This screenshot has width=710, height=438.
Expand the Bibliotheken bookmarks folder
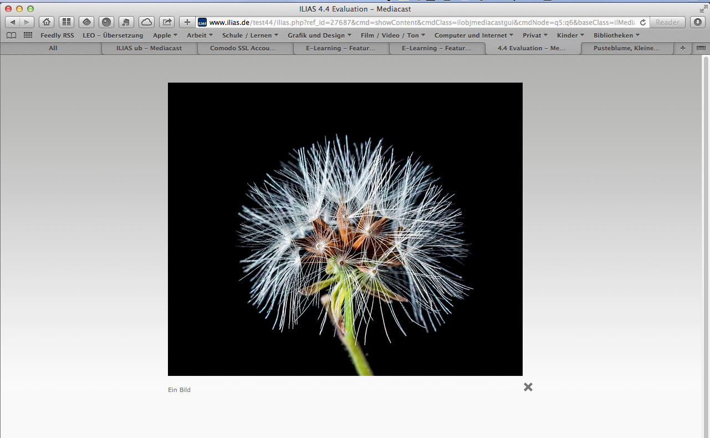(616, 35)
